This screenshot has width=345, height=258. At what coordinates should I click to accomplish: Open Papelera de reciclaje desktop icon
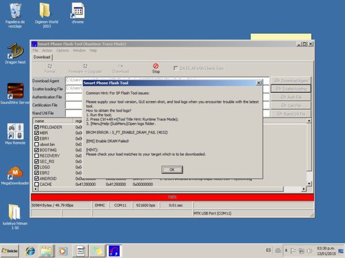[15, 15]
